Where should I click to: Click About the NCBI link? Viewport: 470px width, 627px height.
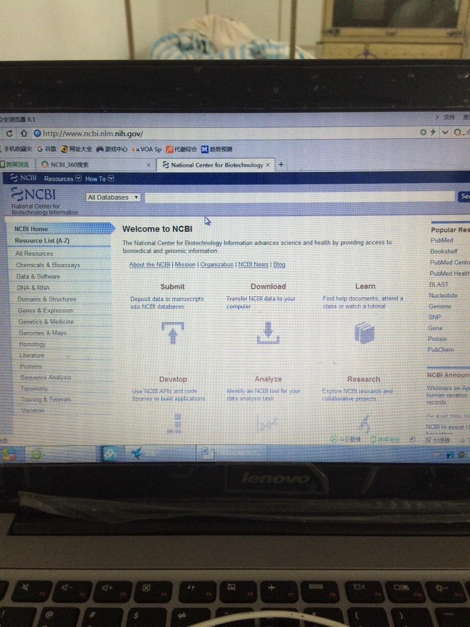149,265
